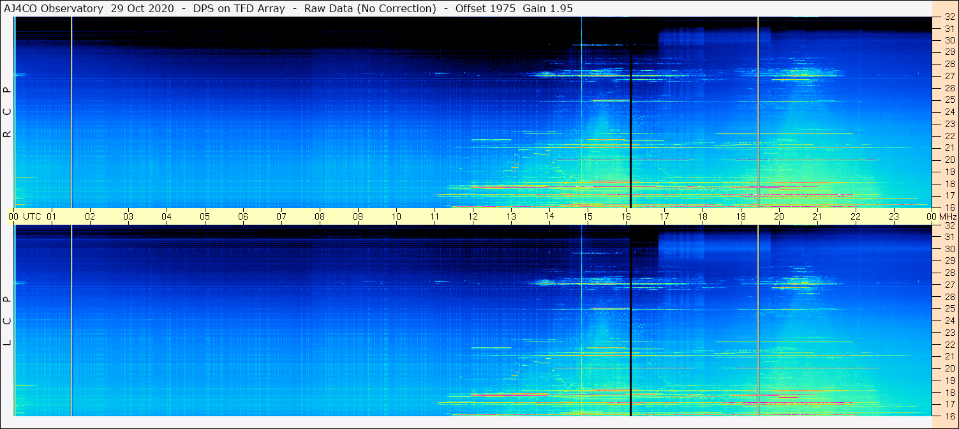Click hour label '04' on time axis
959x429 pixels.
167,216
